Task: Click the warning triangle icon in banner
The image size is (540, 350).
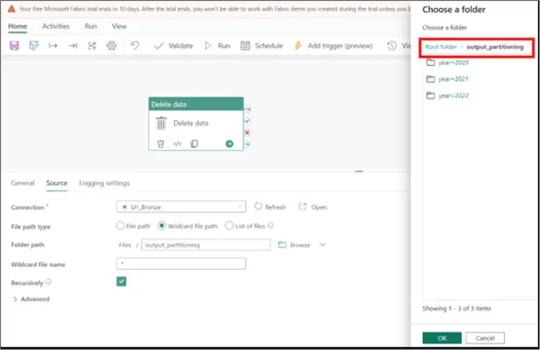Action: click(11, 9)
